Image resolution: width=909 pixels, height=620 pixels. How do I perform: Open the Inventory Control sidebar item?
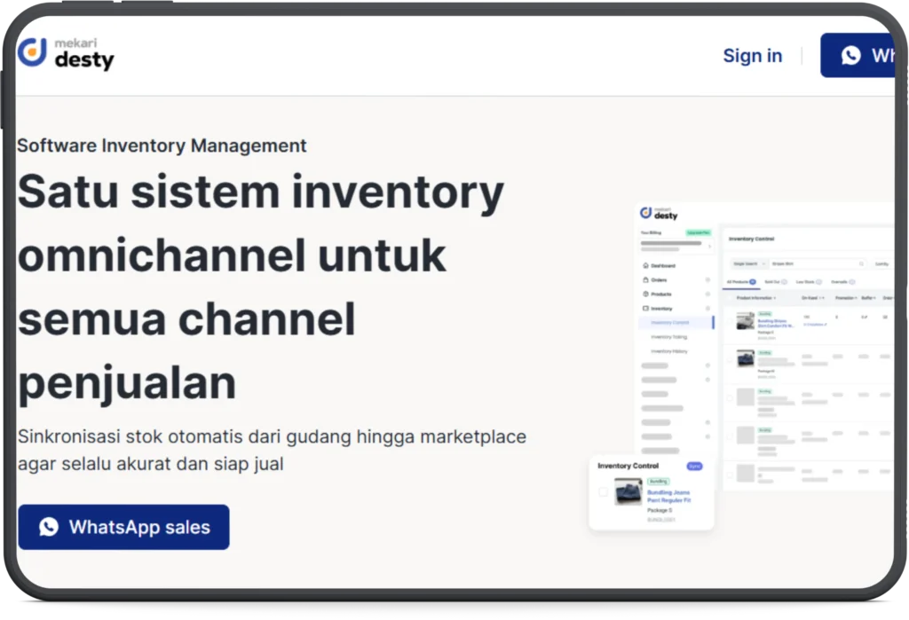tap(670, 322)
